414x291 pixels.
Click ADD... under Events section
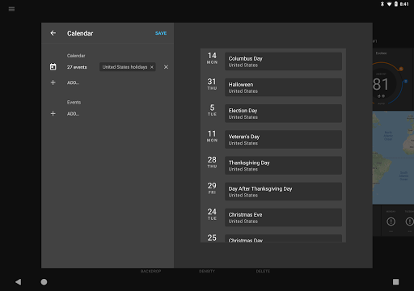click(x=73, y=114)
